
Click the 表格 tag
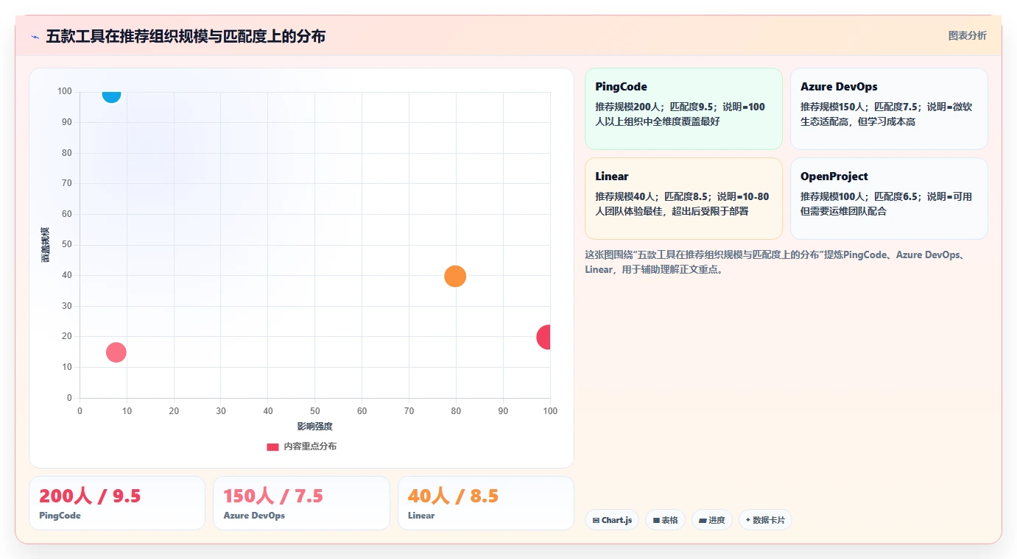tap(665, 520)
